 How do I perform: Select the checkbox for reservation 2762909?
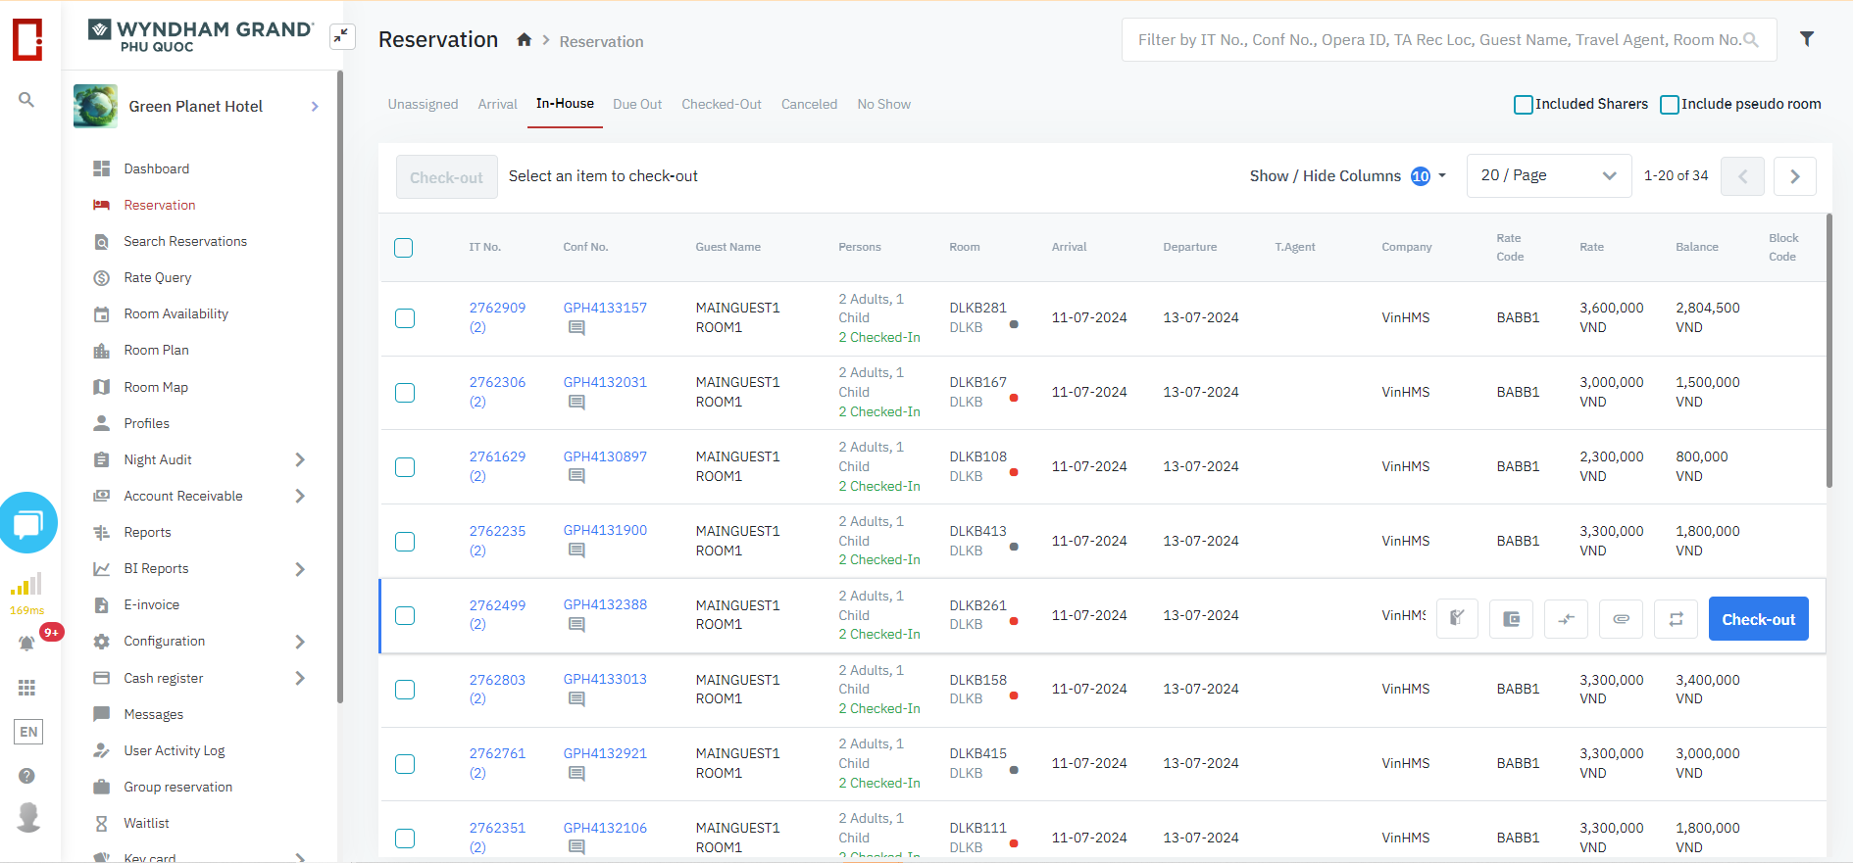(x=405, y=318)
